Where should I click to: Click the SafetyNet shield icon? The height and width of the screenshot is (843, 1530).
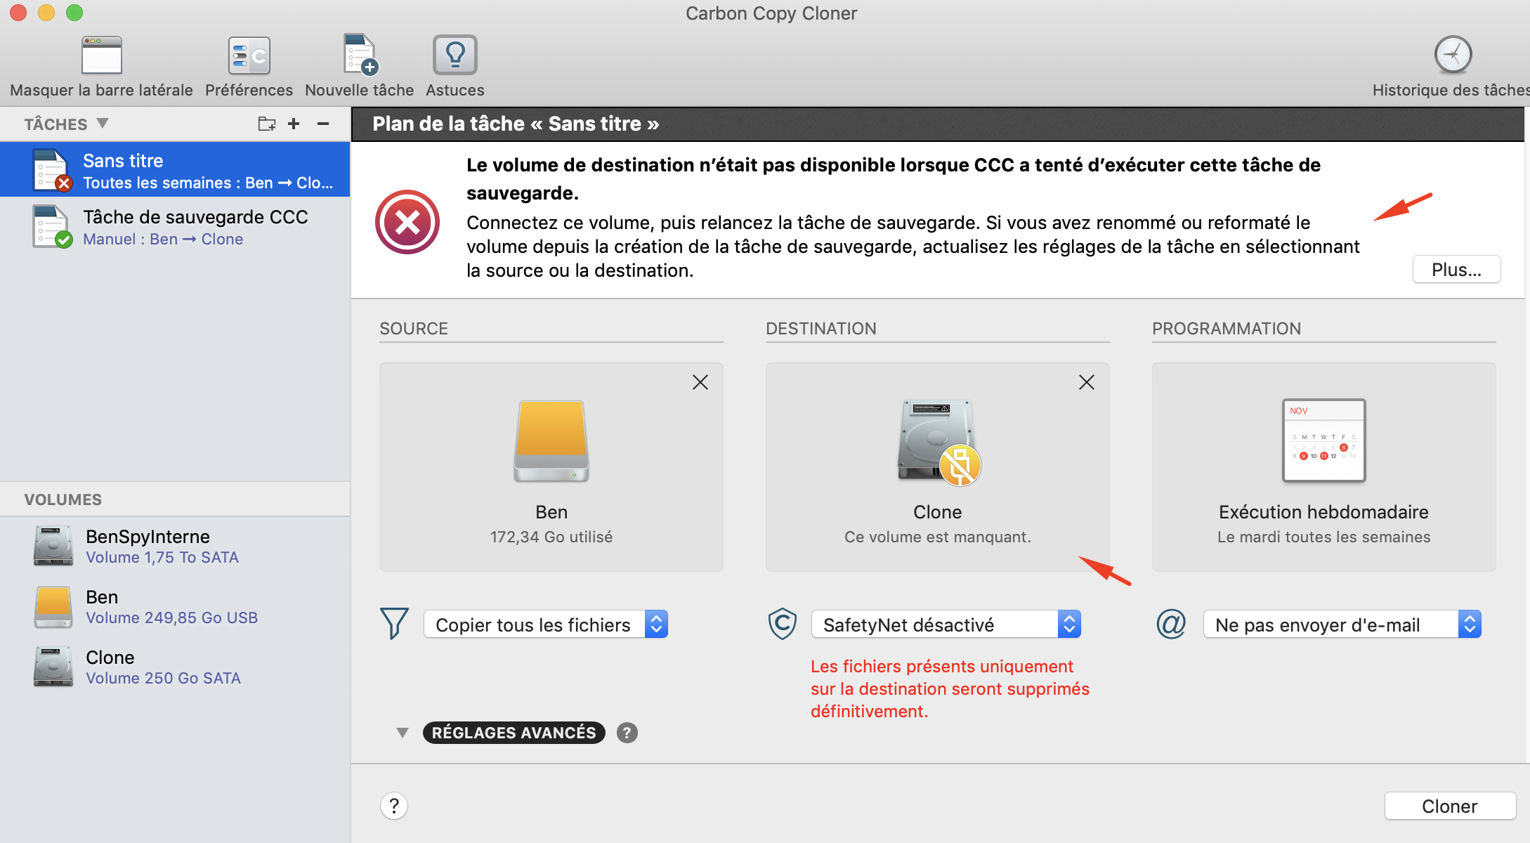(x=782, y=624)
